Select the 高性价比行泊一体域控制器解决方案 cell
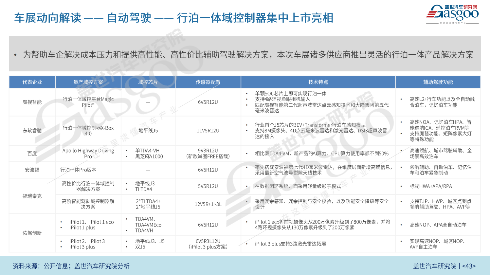Viewport: 490px width, 275px height. pos(88,186)
